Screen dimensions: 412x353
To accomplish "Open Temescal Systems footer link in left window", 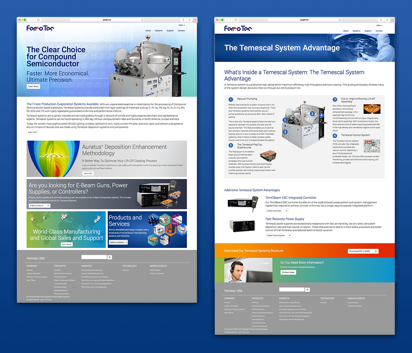I will [61, 284].
